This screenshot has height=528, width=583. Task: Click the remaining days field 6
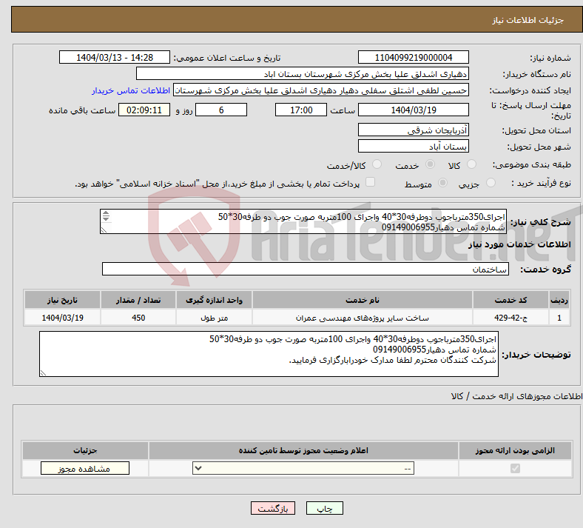221,110
